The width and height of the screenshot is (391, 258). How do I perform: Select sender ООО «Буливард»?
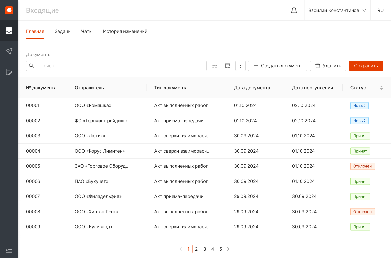[x=93, y=227]
